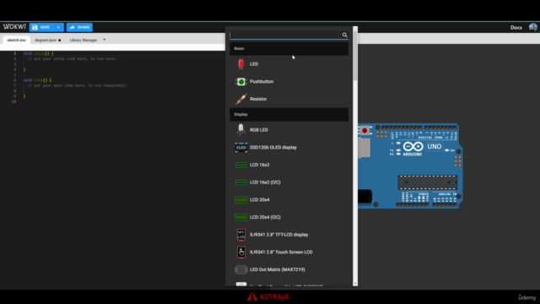Choose the LCD 16x2 (I2C) label
The image size is (540, 304).
point(265,182)
